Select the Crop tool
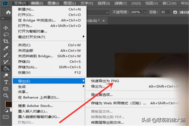 pyautogui.click(x=6, y=41)
